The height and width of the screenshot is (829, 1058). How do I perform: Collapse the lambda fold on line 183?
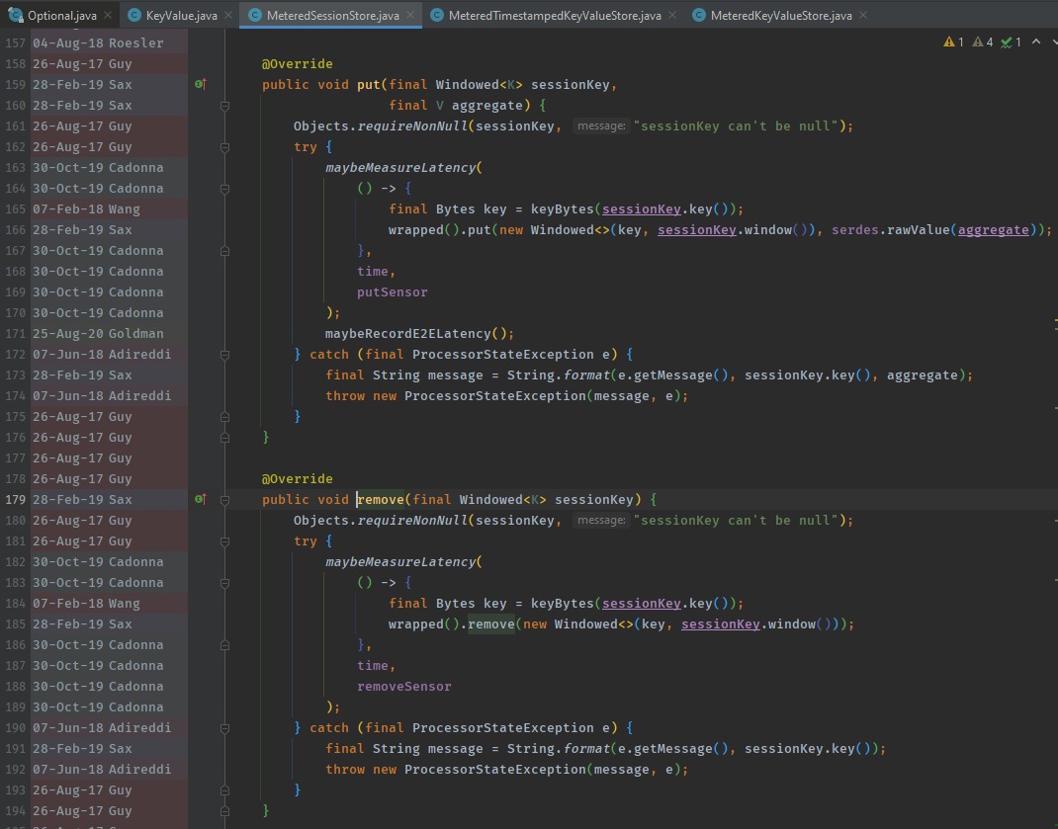coord(224,583)
